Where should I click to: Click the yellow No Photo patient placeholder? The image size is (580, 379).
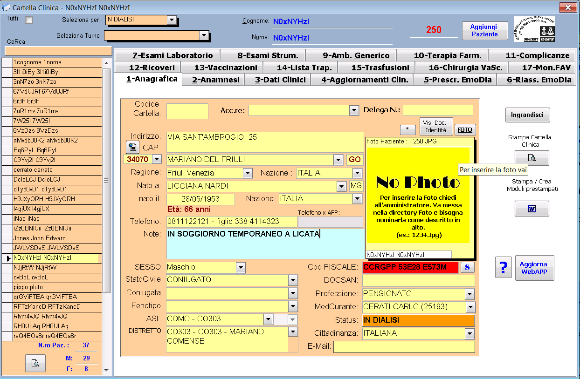click(418, 196)
